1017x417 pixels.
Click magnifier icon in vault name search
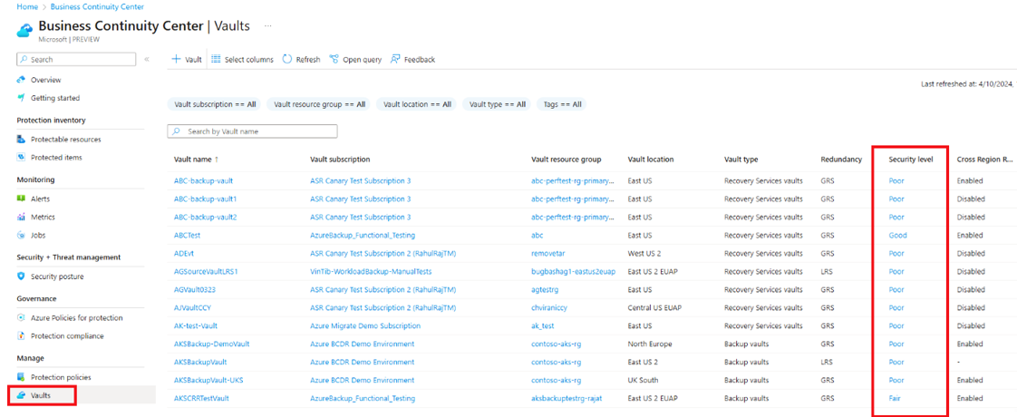177,131
